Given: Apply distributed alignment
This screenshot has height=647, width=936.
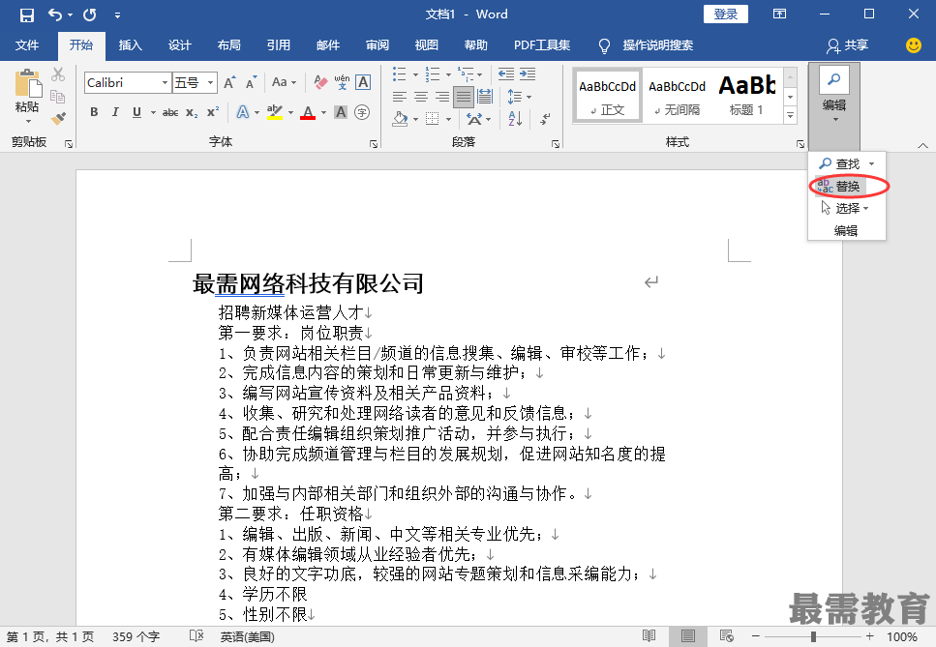Looking at the screenshot, I should point(485,97).
